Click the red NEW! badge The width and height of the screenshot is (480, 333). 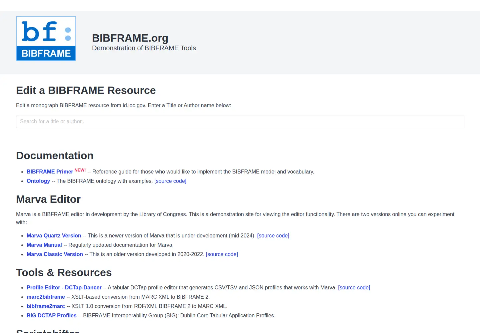pyautogui.click(x=80, y=170)
